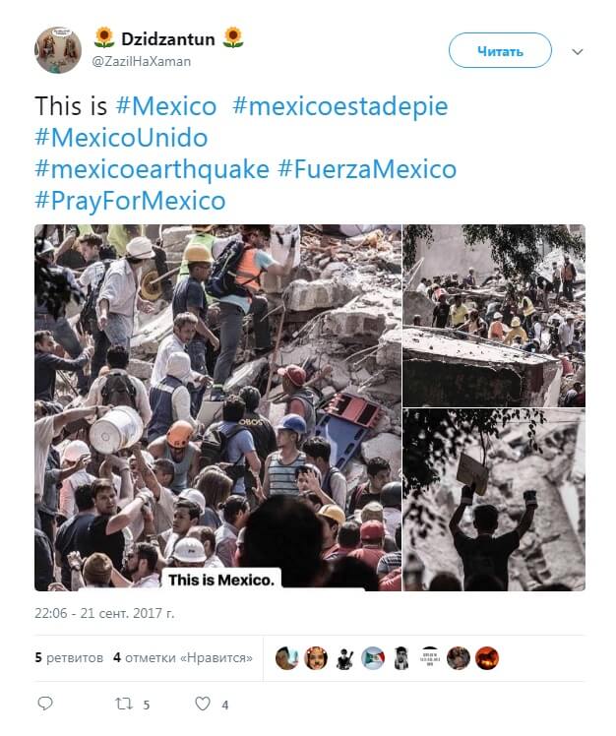The height and width of the screenshot is (736, 616).
Task: Click the reply speech bubble icon
Action: click(45, 704)
